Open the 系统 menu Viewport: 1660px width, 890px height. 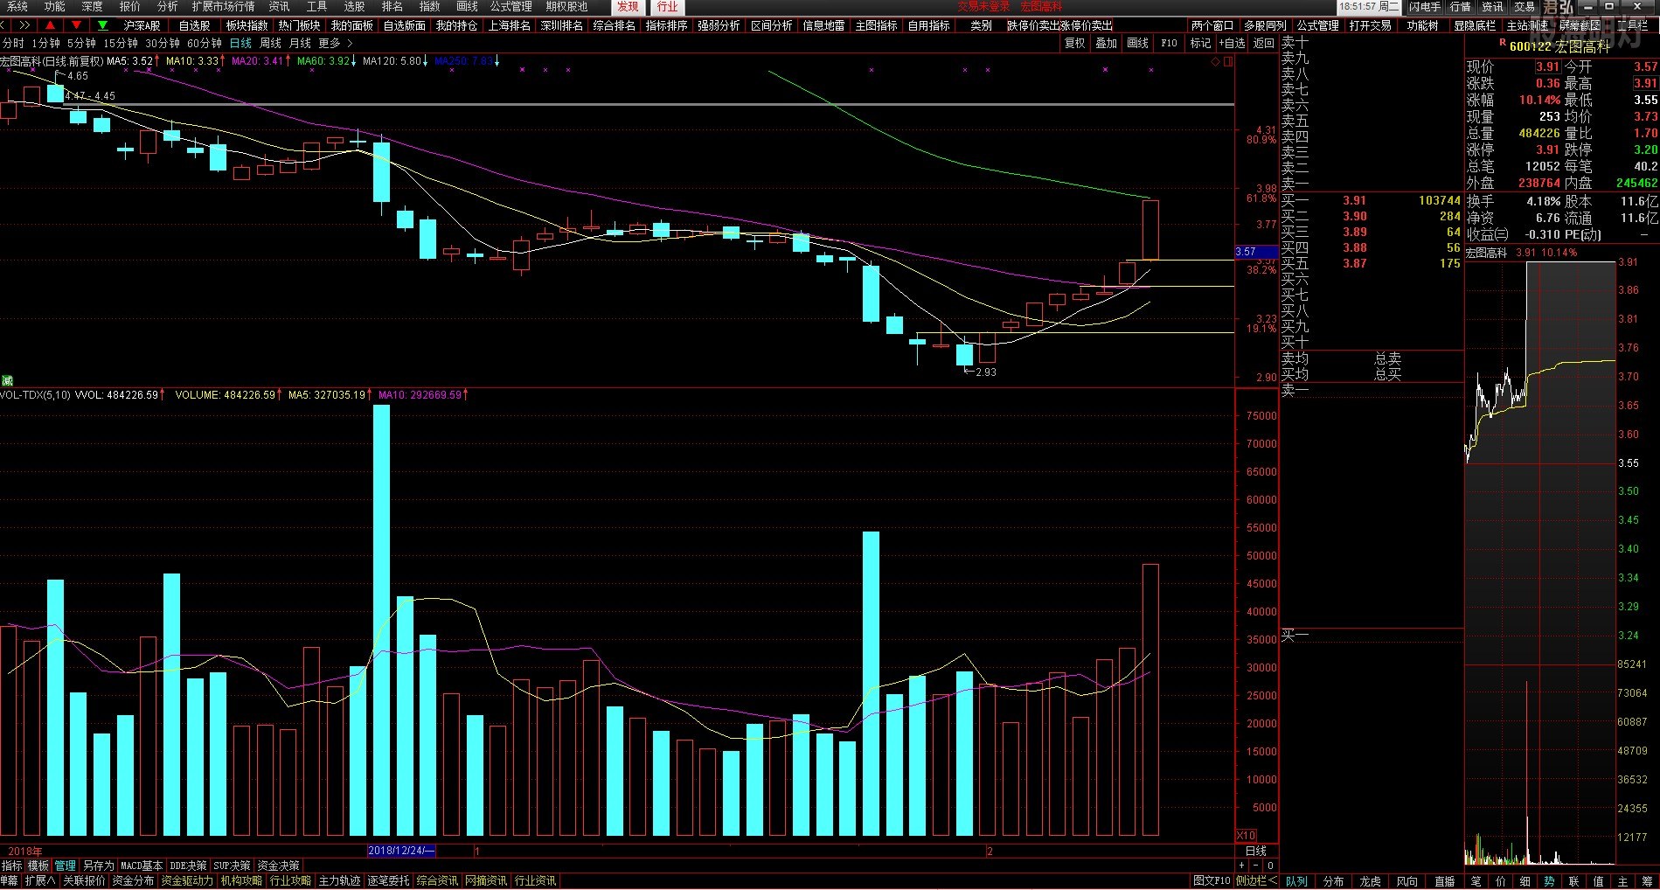click(17, 6)
